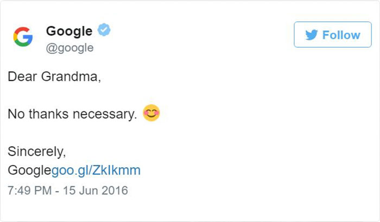The width and height of the screenshot is (380, 222).
Task: Click the "Google" signature before the link
Action: coord(29,170)
